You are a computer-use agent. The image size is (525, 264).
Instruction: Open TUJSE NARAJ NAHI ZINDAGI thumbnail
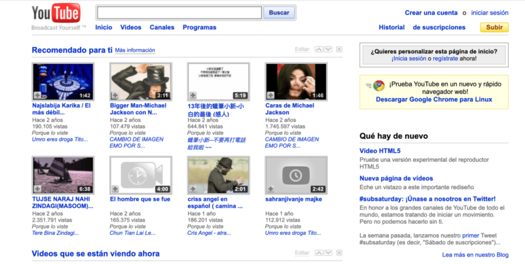point(63,175)
